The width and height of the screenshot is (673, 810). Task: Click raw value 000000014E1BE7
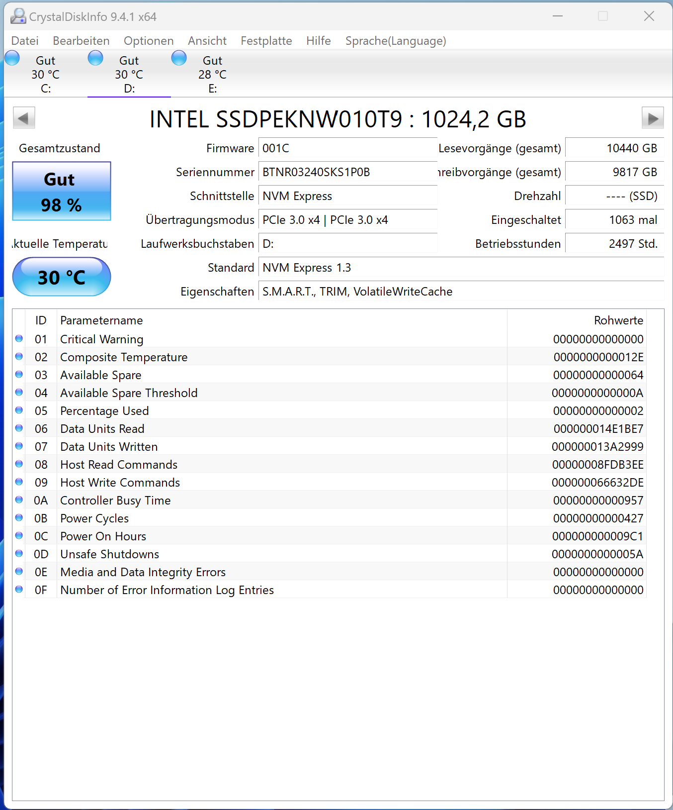click(598, 429)
